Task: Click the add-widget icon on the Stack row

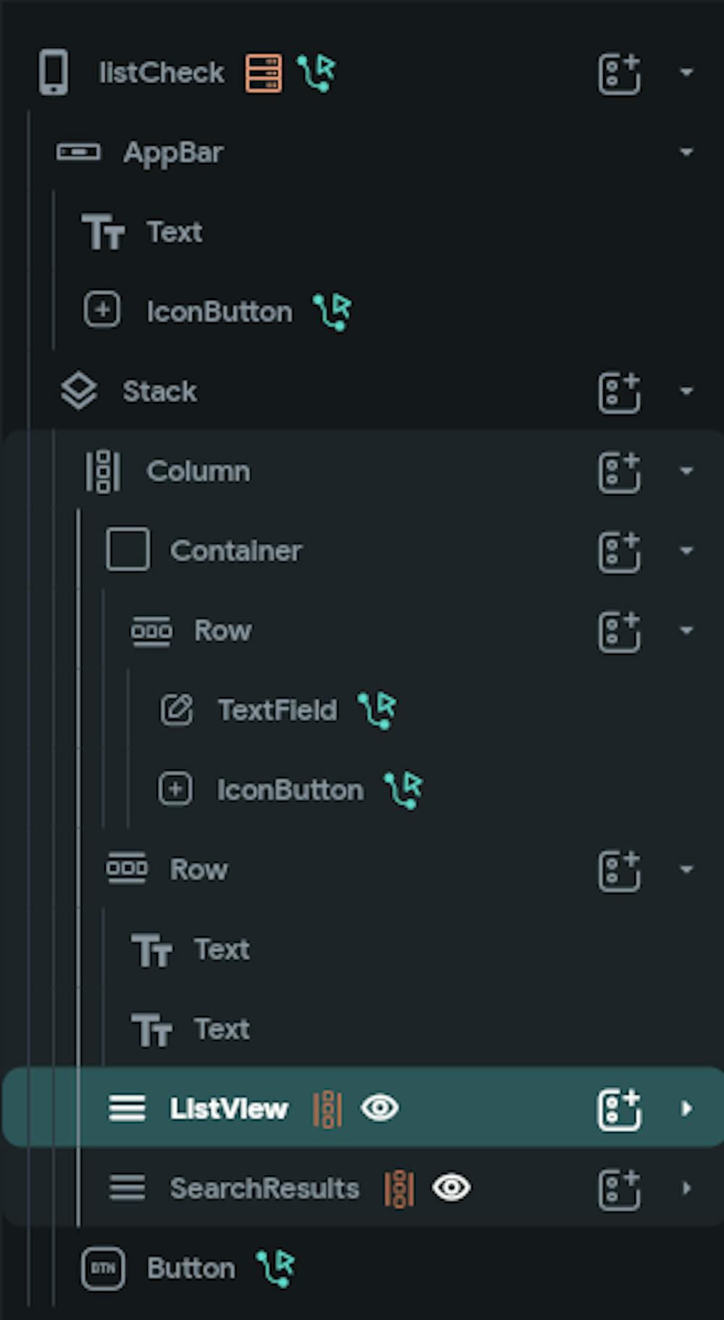Action: (619, 392)
